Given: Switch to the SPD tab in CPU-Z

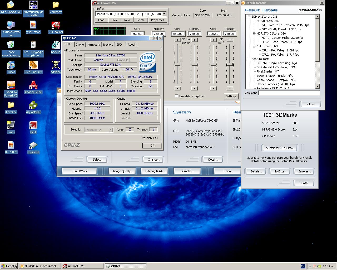Looking at the screenshot, I should 119,45.
